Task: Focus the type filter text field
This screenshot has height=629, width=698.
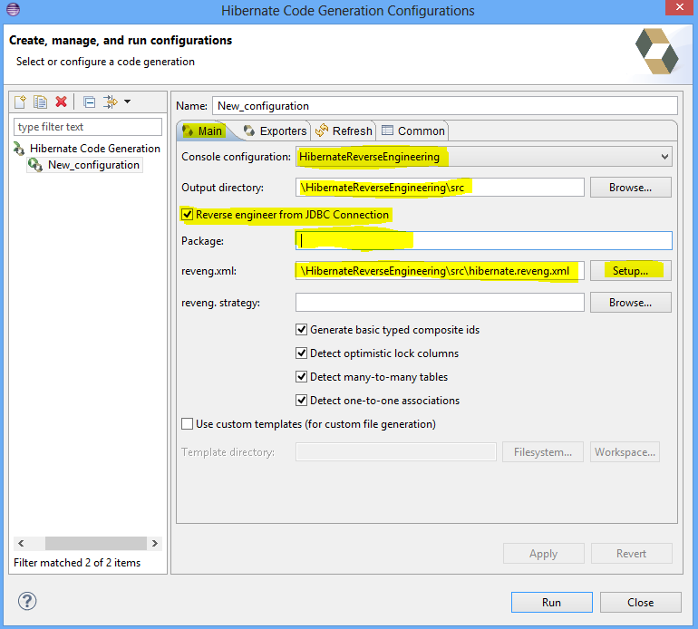Action: pos(88,127)
